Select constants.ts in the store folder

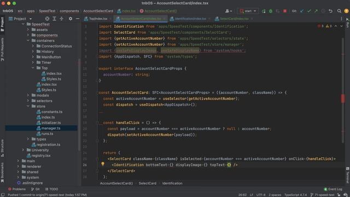52,112
